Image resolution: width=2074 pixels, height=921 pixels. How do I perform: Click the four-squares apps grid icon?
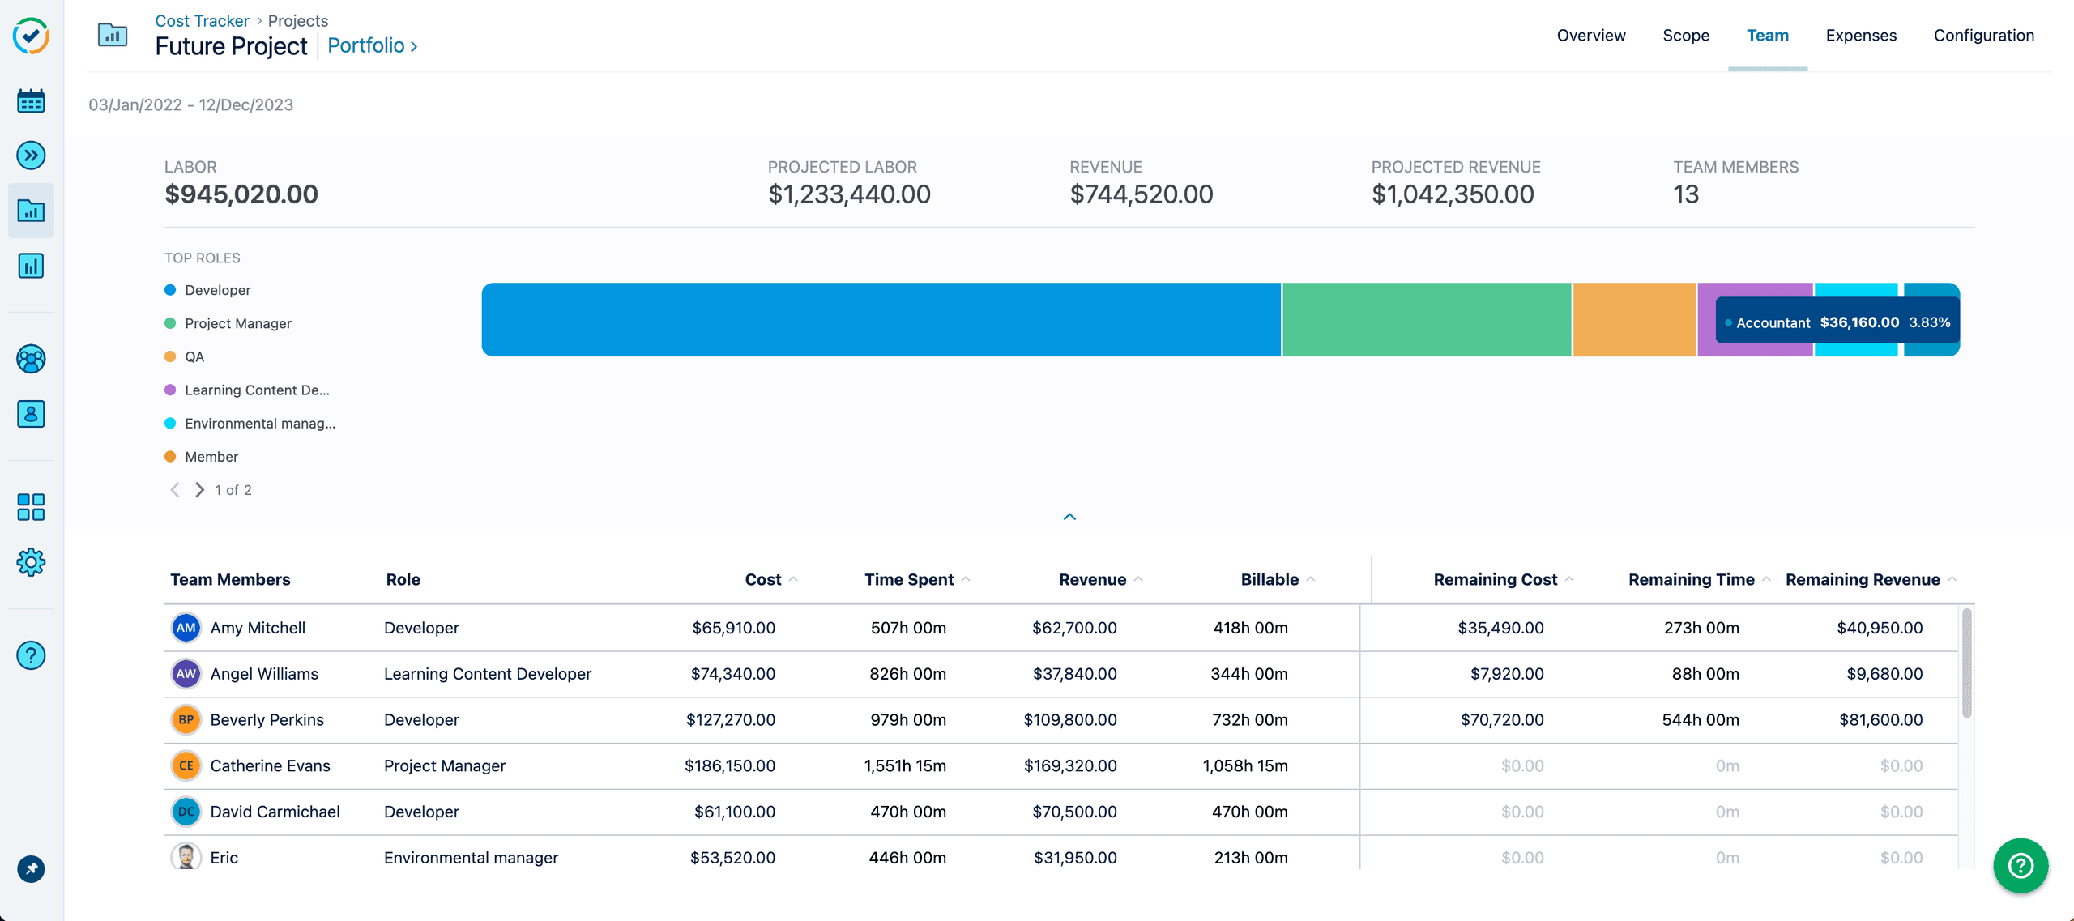click(x=31, y=507)
